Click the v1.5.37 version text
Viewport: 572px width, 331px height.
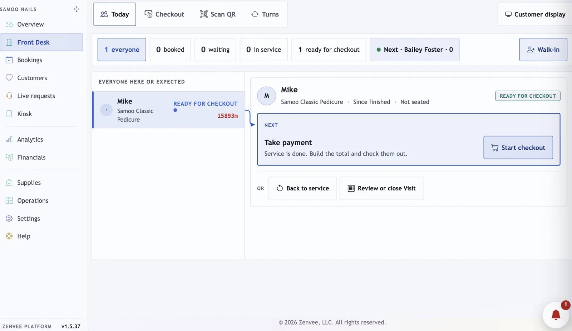[x=71, y=326]
